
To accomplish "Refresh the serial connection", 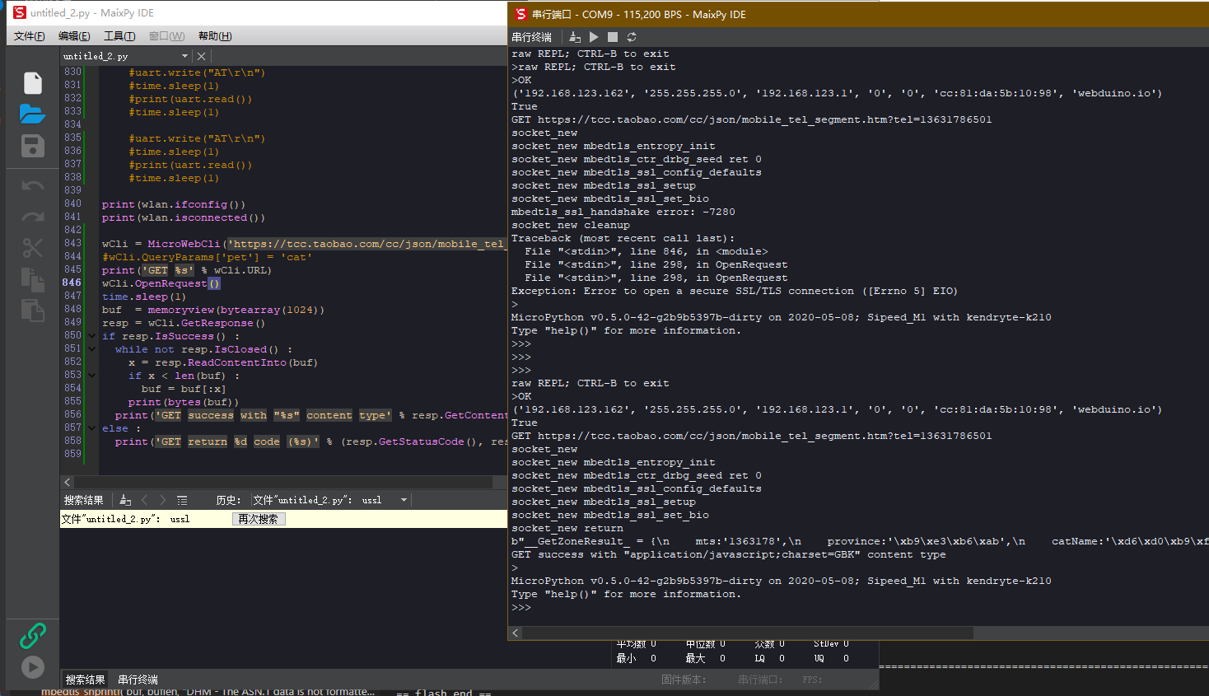I will pyautogui.click(x=631, y=36).
